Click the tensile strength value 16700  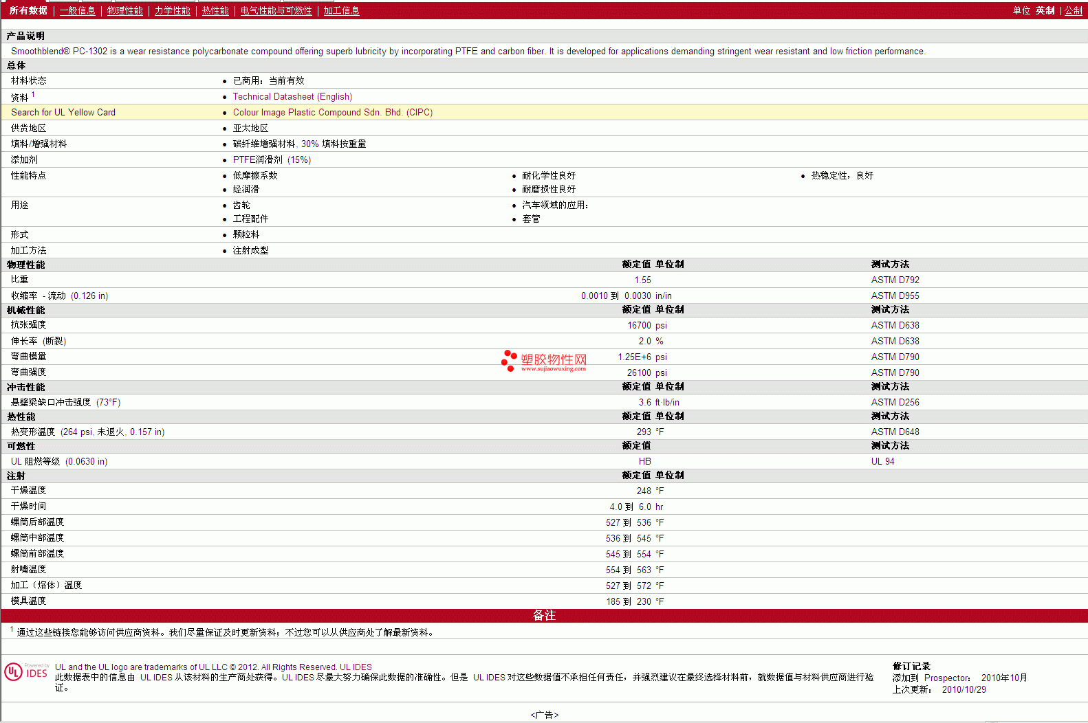[639, 326]
